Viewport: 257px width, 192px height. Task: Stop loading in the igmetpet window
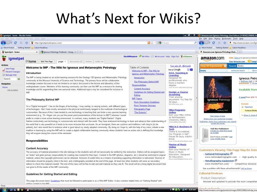(x=21, y=43)
